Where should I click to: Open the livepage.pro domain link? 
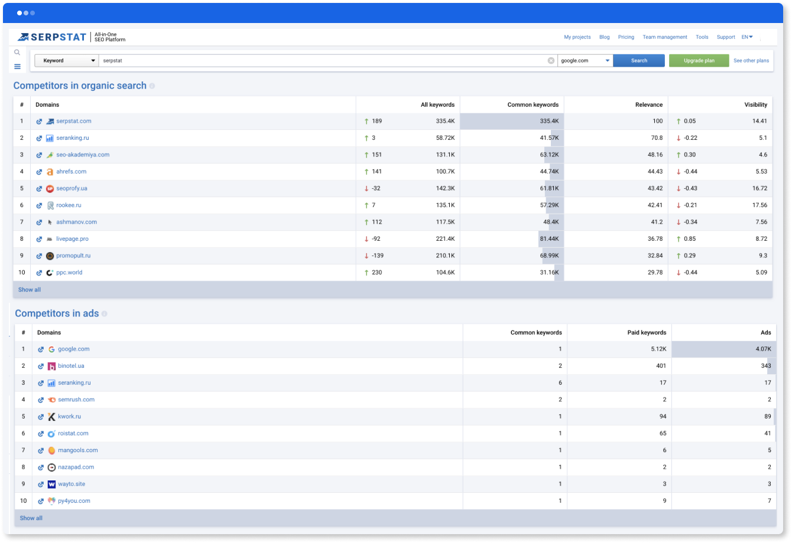pyautogui.click(x=72, y=239)
